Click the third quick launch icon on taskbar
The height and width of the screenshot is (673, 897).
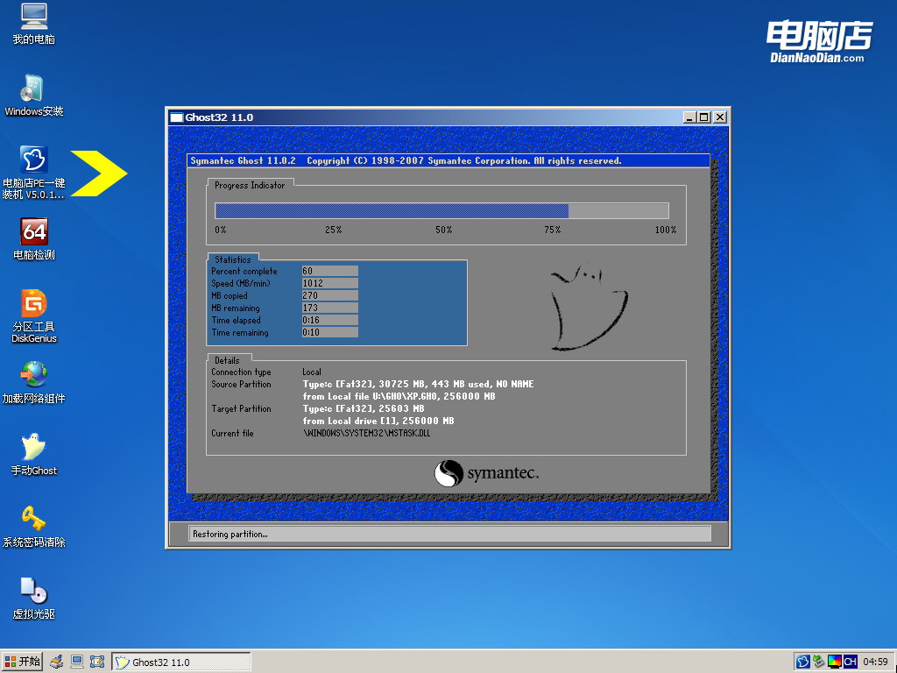97,662
